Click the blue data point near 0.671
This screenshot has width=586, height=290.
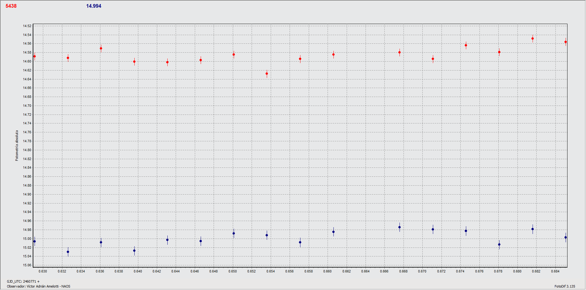click(x=433, y=229)
